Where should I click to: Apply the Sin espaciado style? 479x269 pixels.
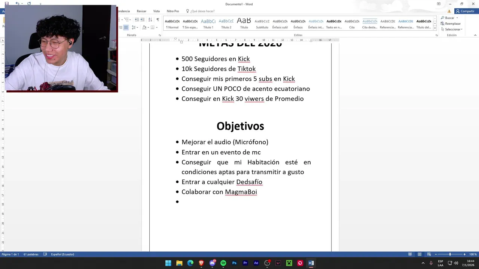click(190, 24)
